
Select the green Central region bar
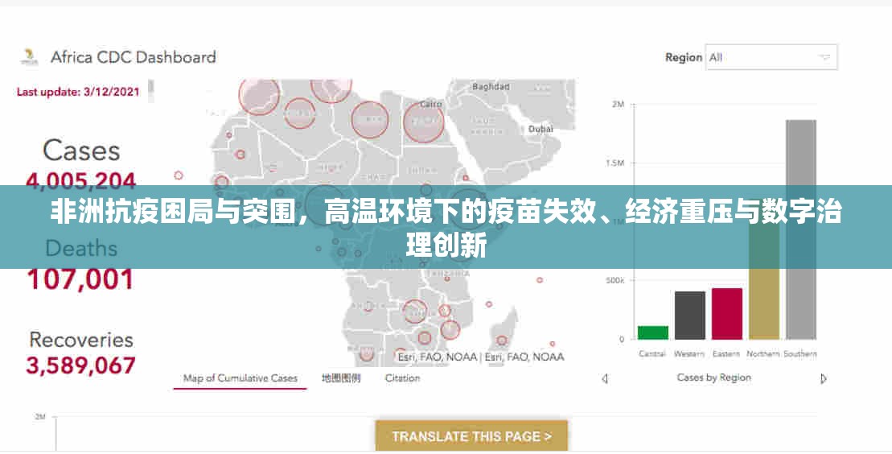click(x=653, y=332)
